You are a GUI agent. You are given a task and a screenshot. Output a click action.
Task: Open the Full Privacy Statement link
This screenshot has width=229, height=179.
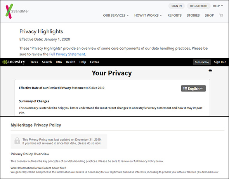(x=67, y=54)
